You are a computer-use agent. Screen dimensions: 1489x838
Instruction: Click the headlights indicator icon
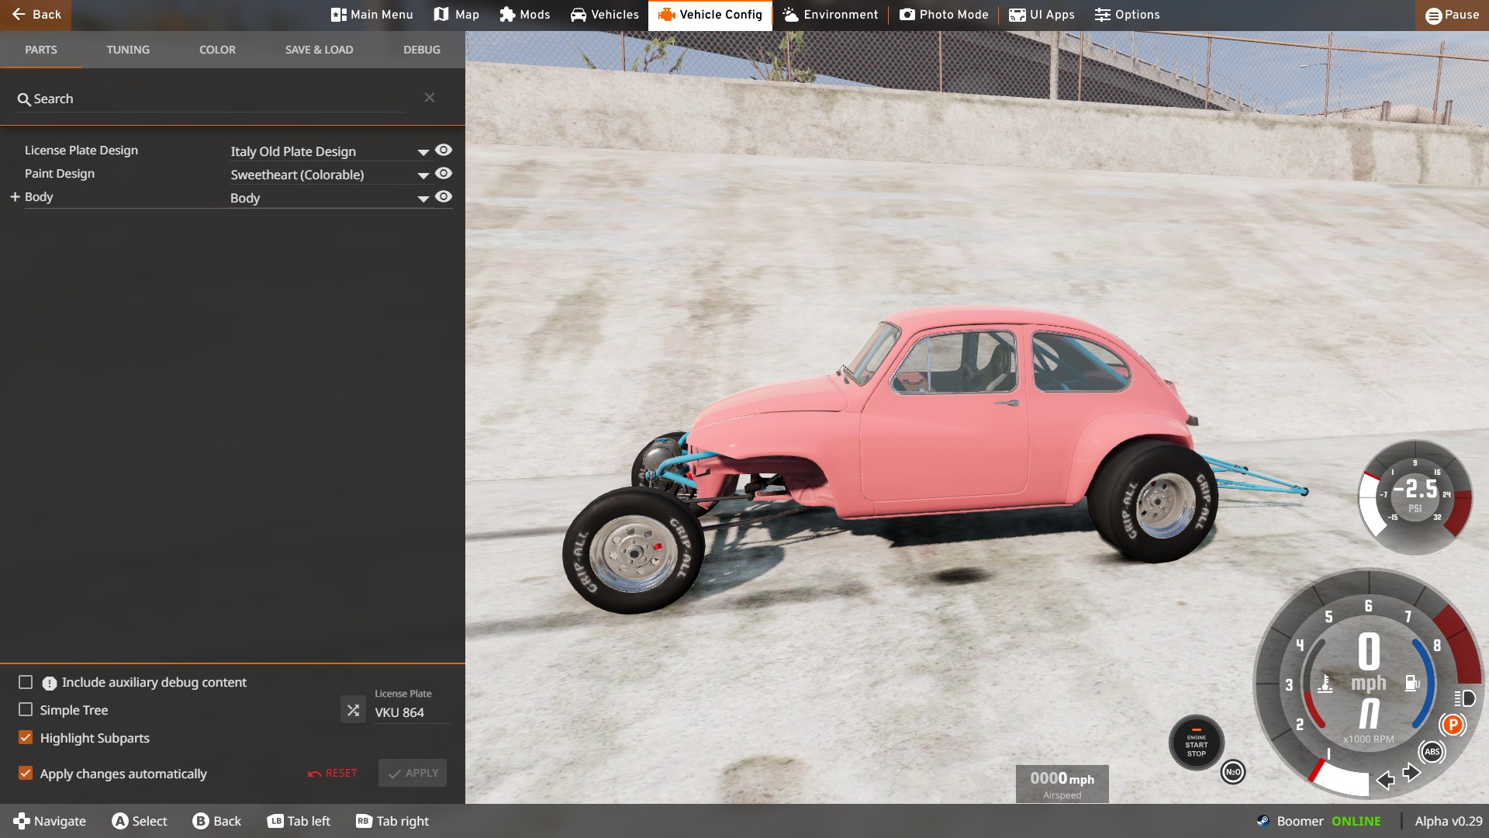pyautogui.click(x=1464, y=698)
